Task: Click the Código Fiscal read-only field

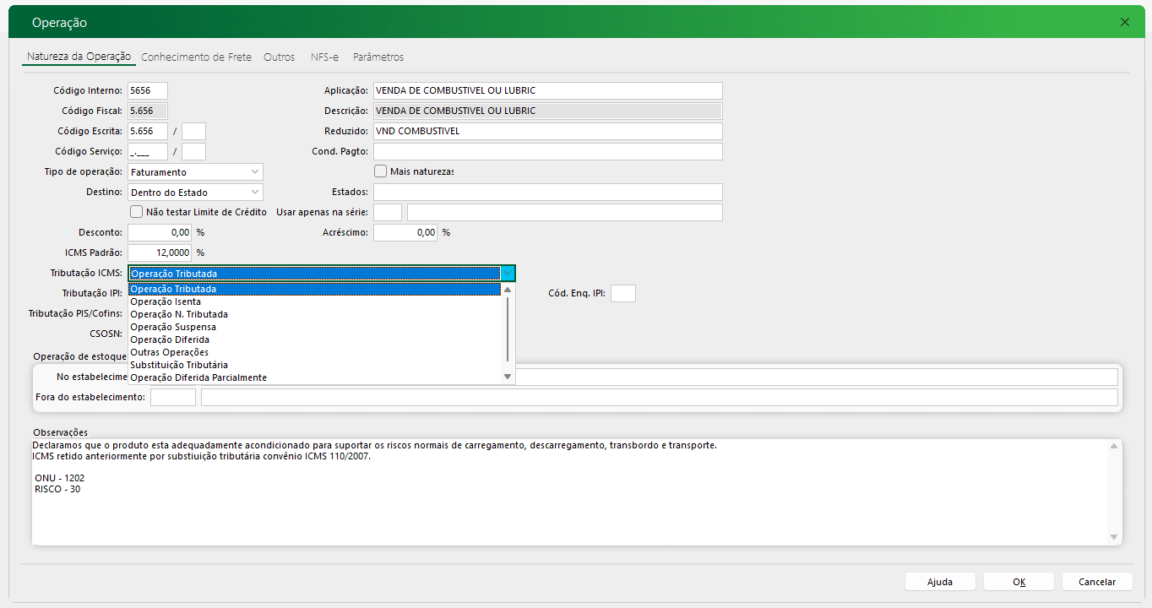Action: click(148, 111)
